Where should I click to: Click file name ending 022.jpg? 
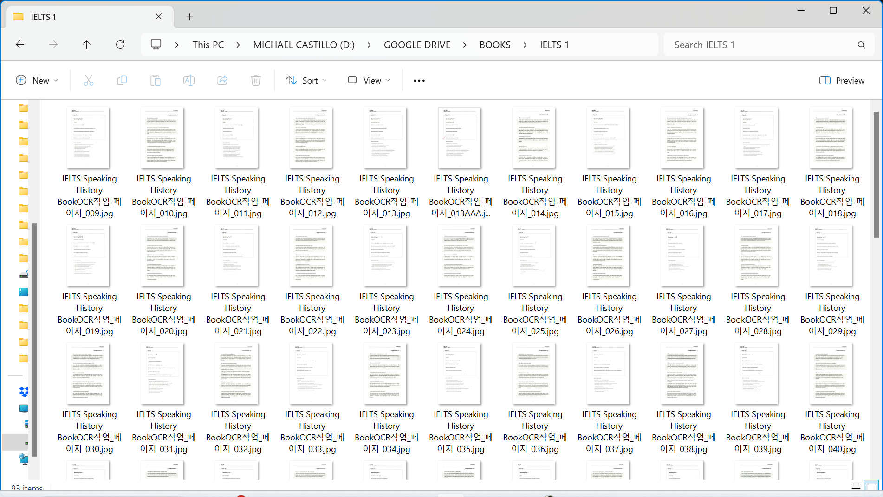coord(312,314)
